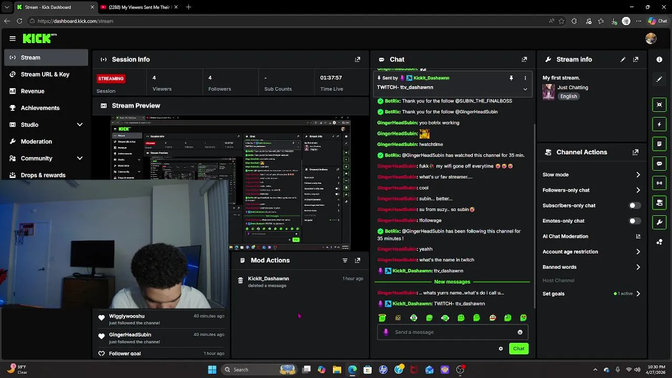Unpin the pinned chat message

(x=511, y=78)
